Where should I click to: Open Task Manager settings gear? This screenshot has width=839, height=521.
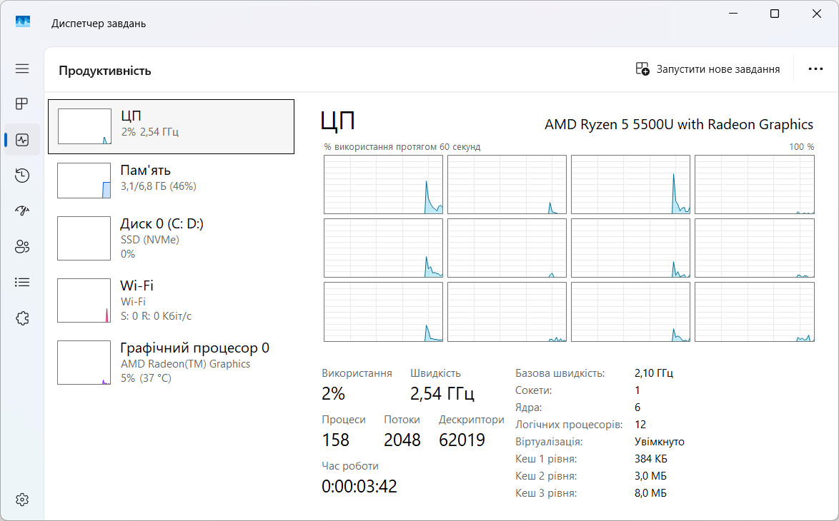click(22, 500)
